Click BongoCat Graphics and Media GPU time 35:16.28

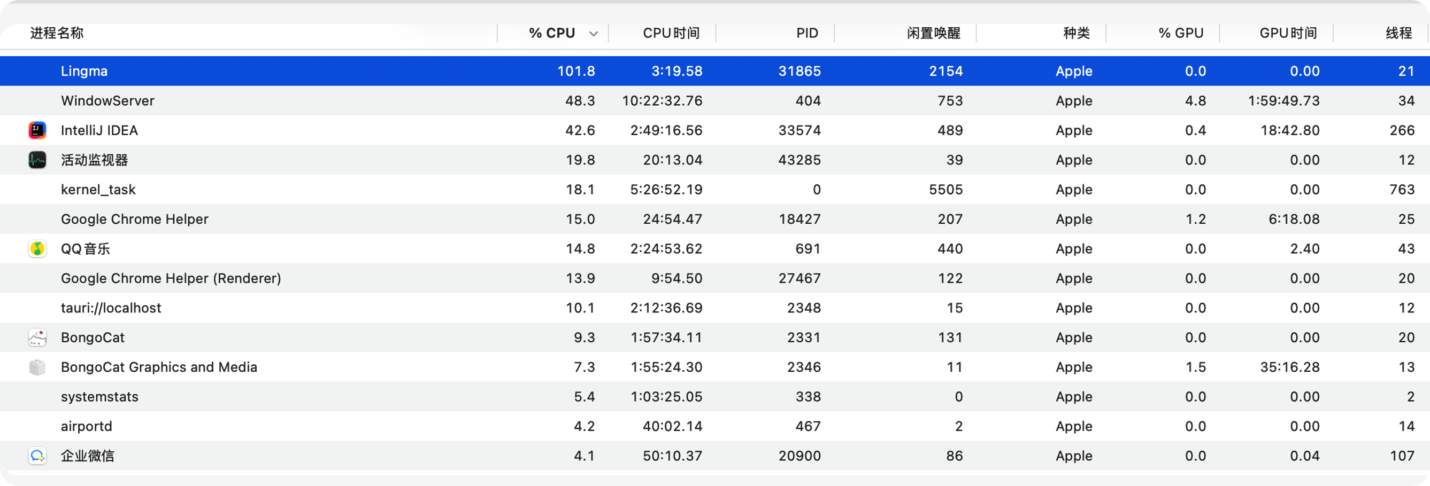[x=1290, y=367]
